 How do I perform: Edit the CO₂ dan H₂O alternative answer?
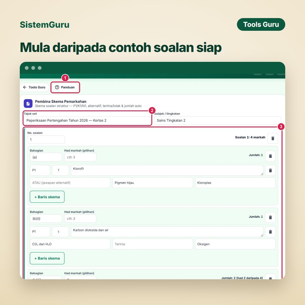click(x=70, y=244)
